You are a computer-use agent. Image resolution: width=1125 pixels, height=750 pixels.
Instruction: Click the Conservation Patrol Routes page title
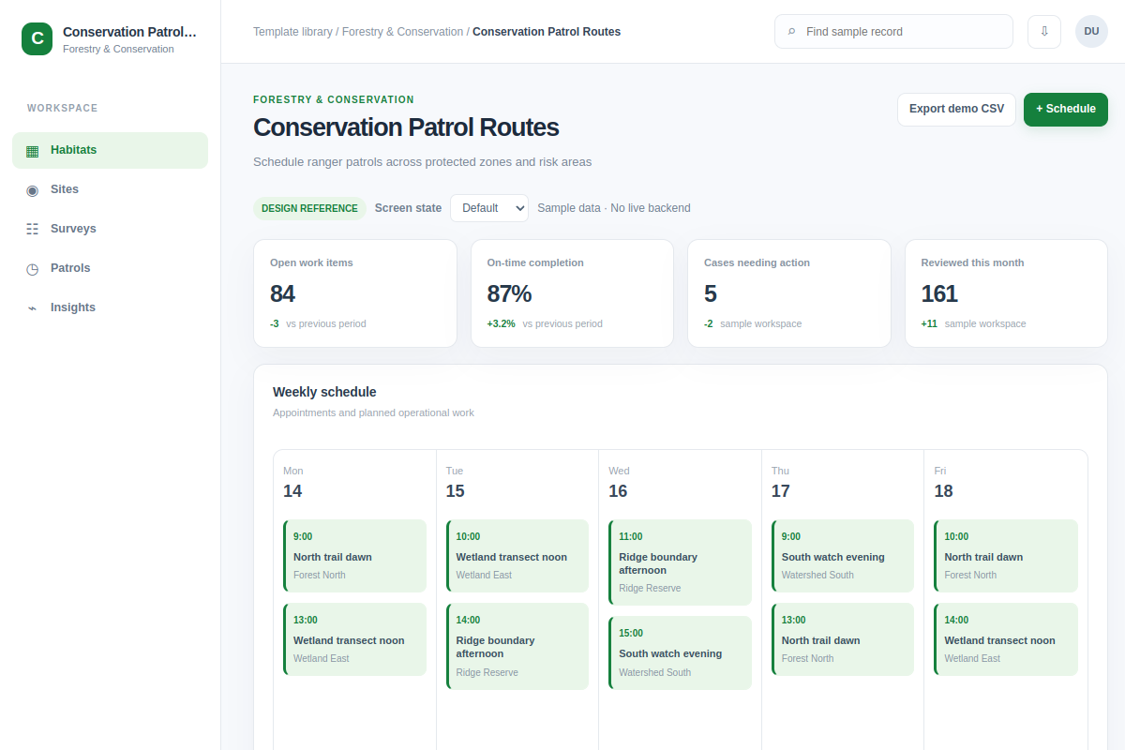coord(406,127)
